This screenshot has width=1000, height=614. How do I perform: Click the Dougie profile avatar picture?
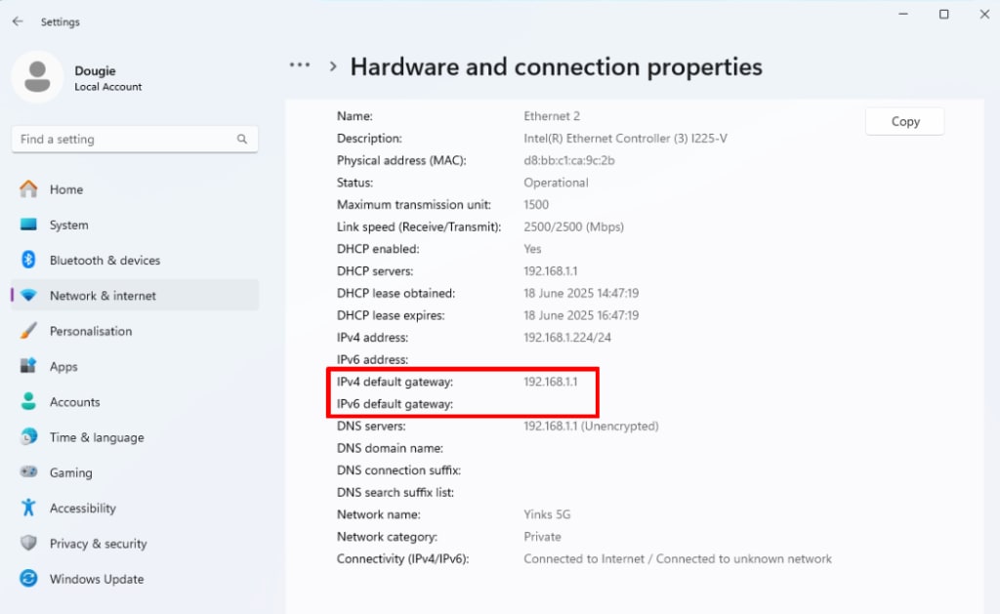pyautogui.click(x=37, y=77)
